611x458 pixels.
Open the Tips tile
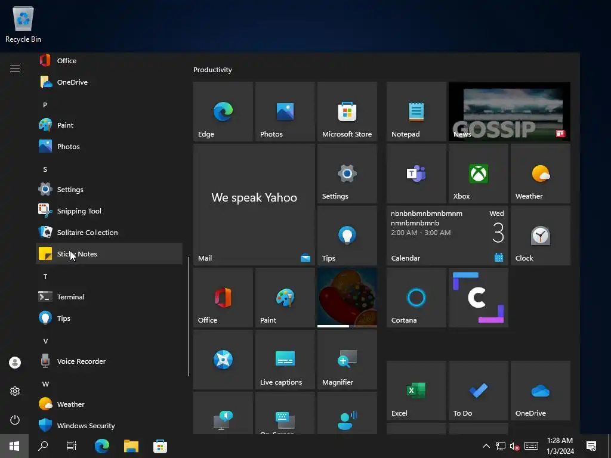[x=347, y=236]
